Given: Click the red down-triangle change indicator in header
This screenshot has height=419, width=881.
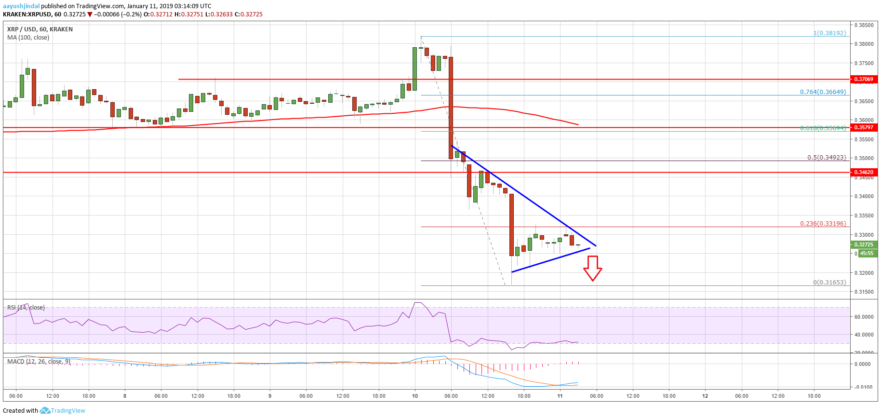Looking at the screenshot, I should coord(90,14).
